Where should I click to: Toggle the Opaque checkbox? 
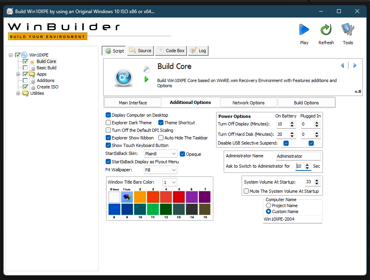click(182, 154)
